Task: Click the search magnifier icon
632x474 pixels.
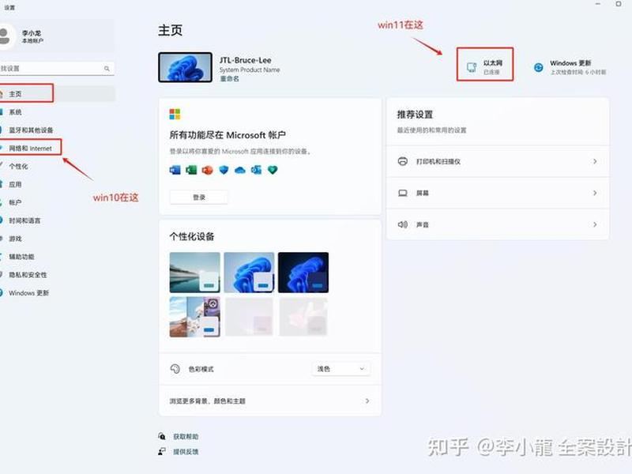Action: [107, 69]
